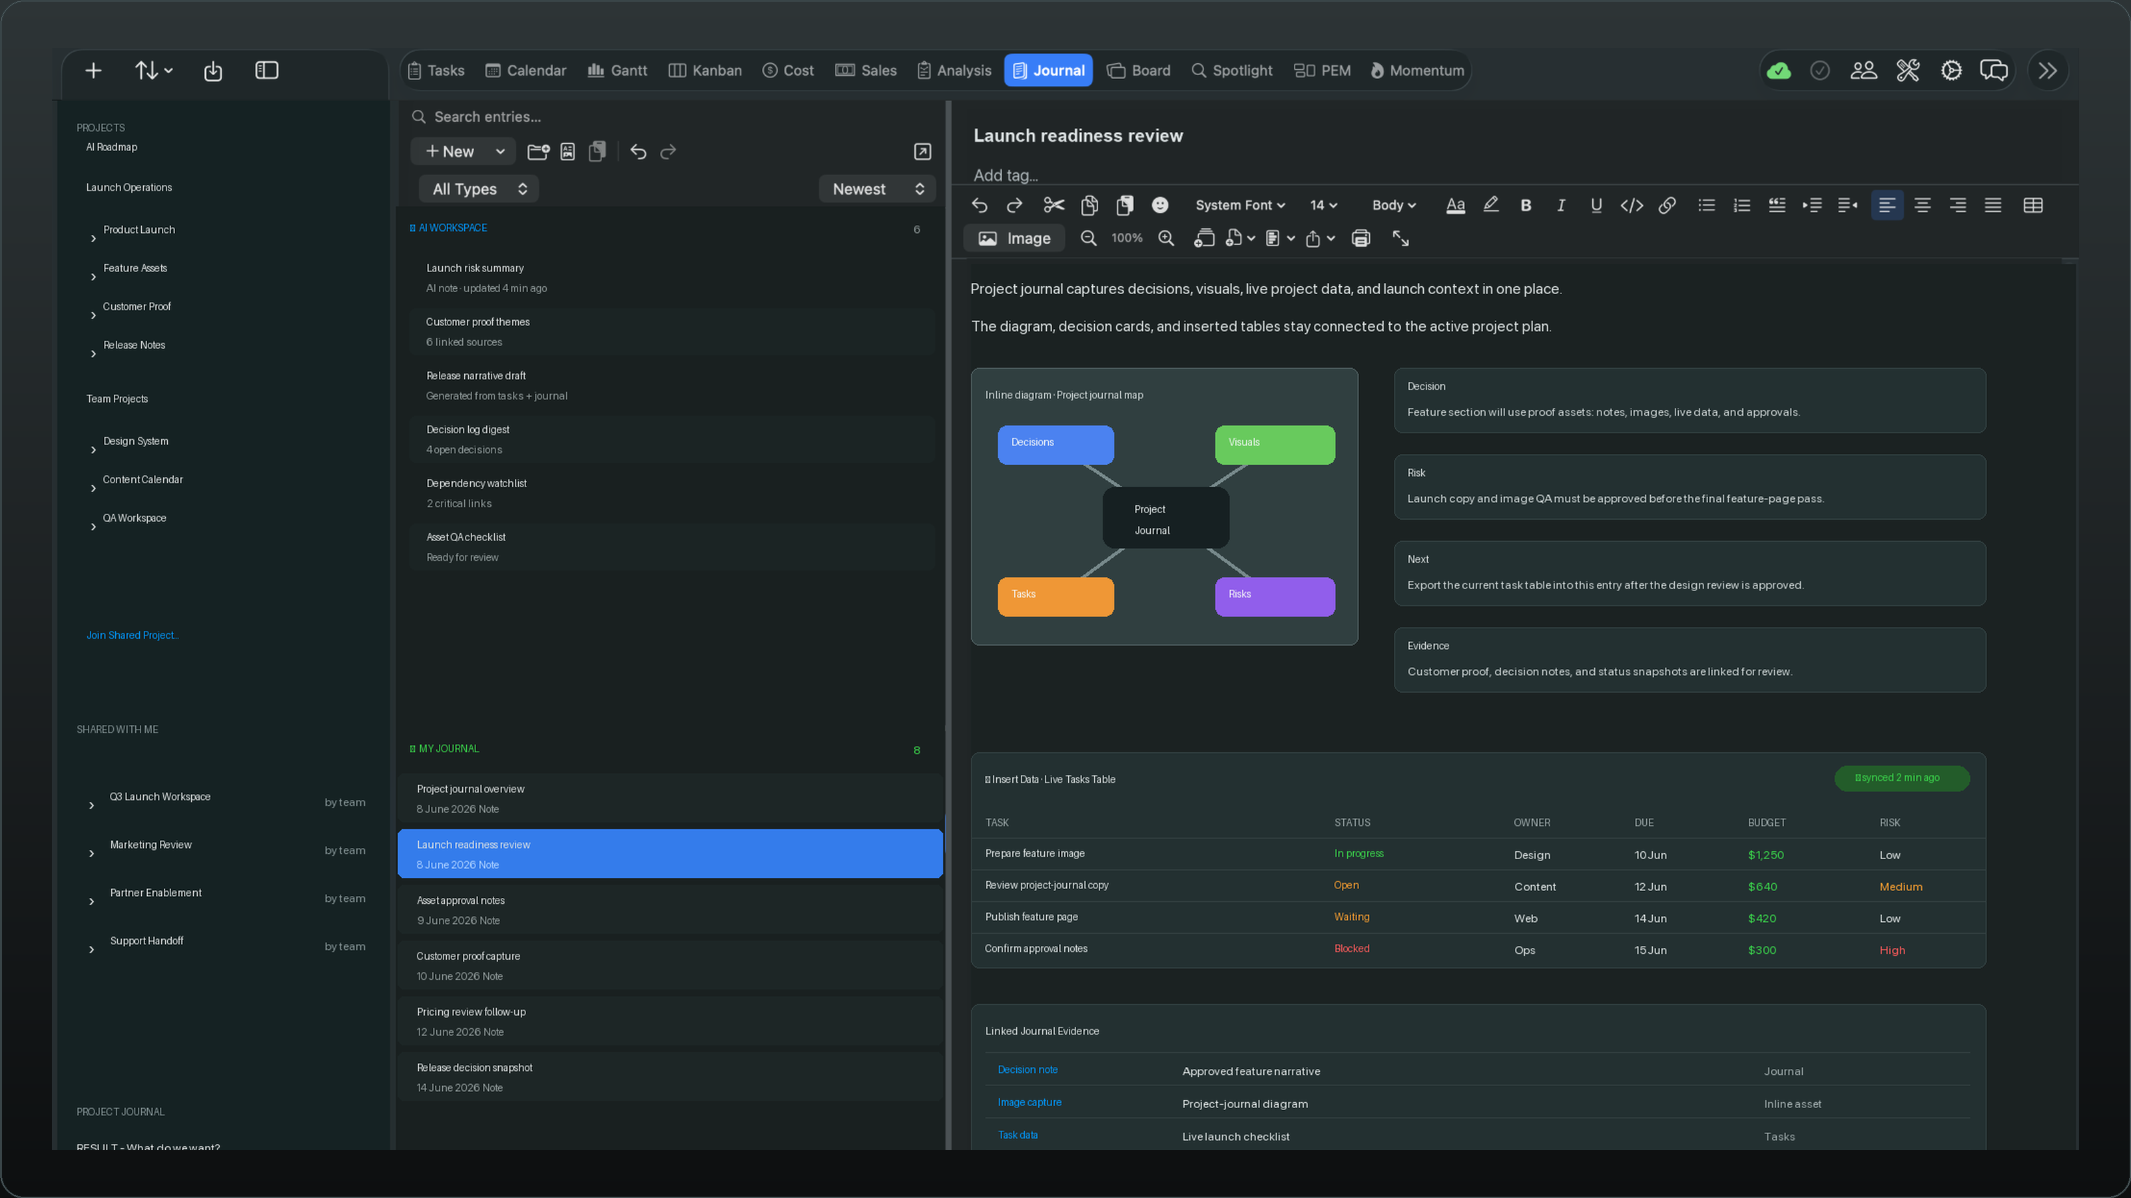Zoom out the editor with minus magnifier
Screen dimensions: 2131x1198
point(1089,238)
